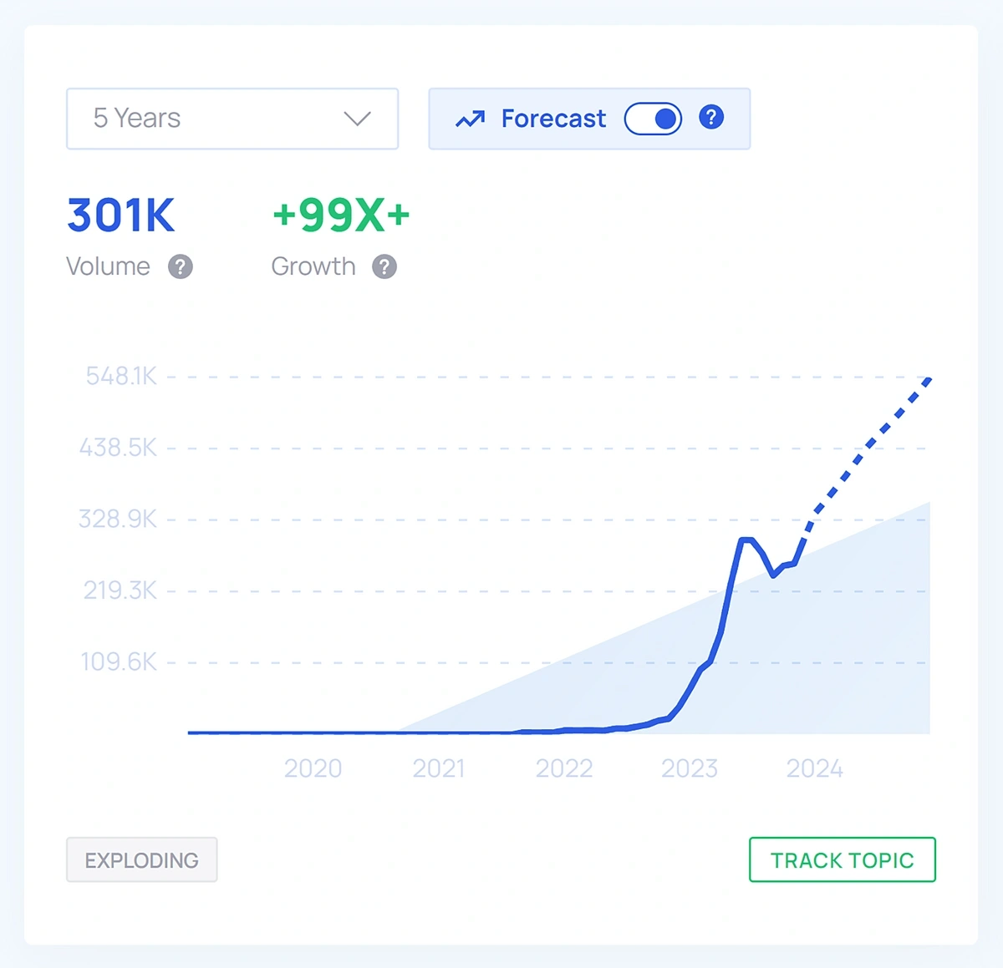1003x968 pixels.
Task: Select the 2023 label on the timeline axis
Action: [690, 768]
